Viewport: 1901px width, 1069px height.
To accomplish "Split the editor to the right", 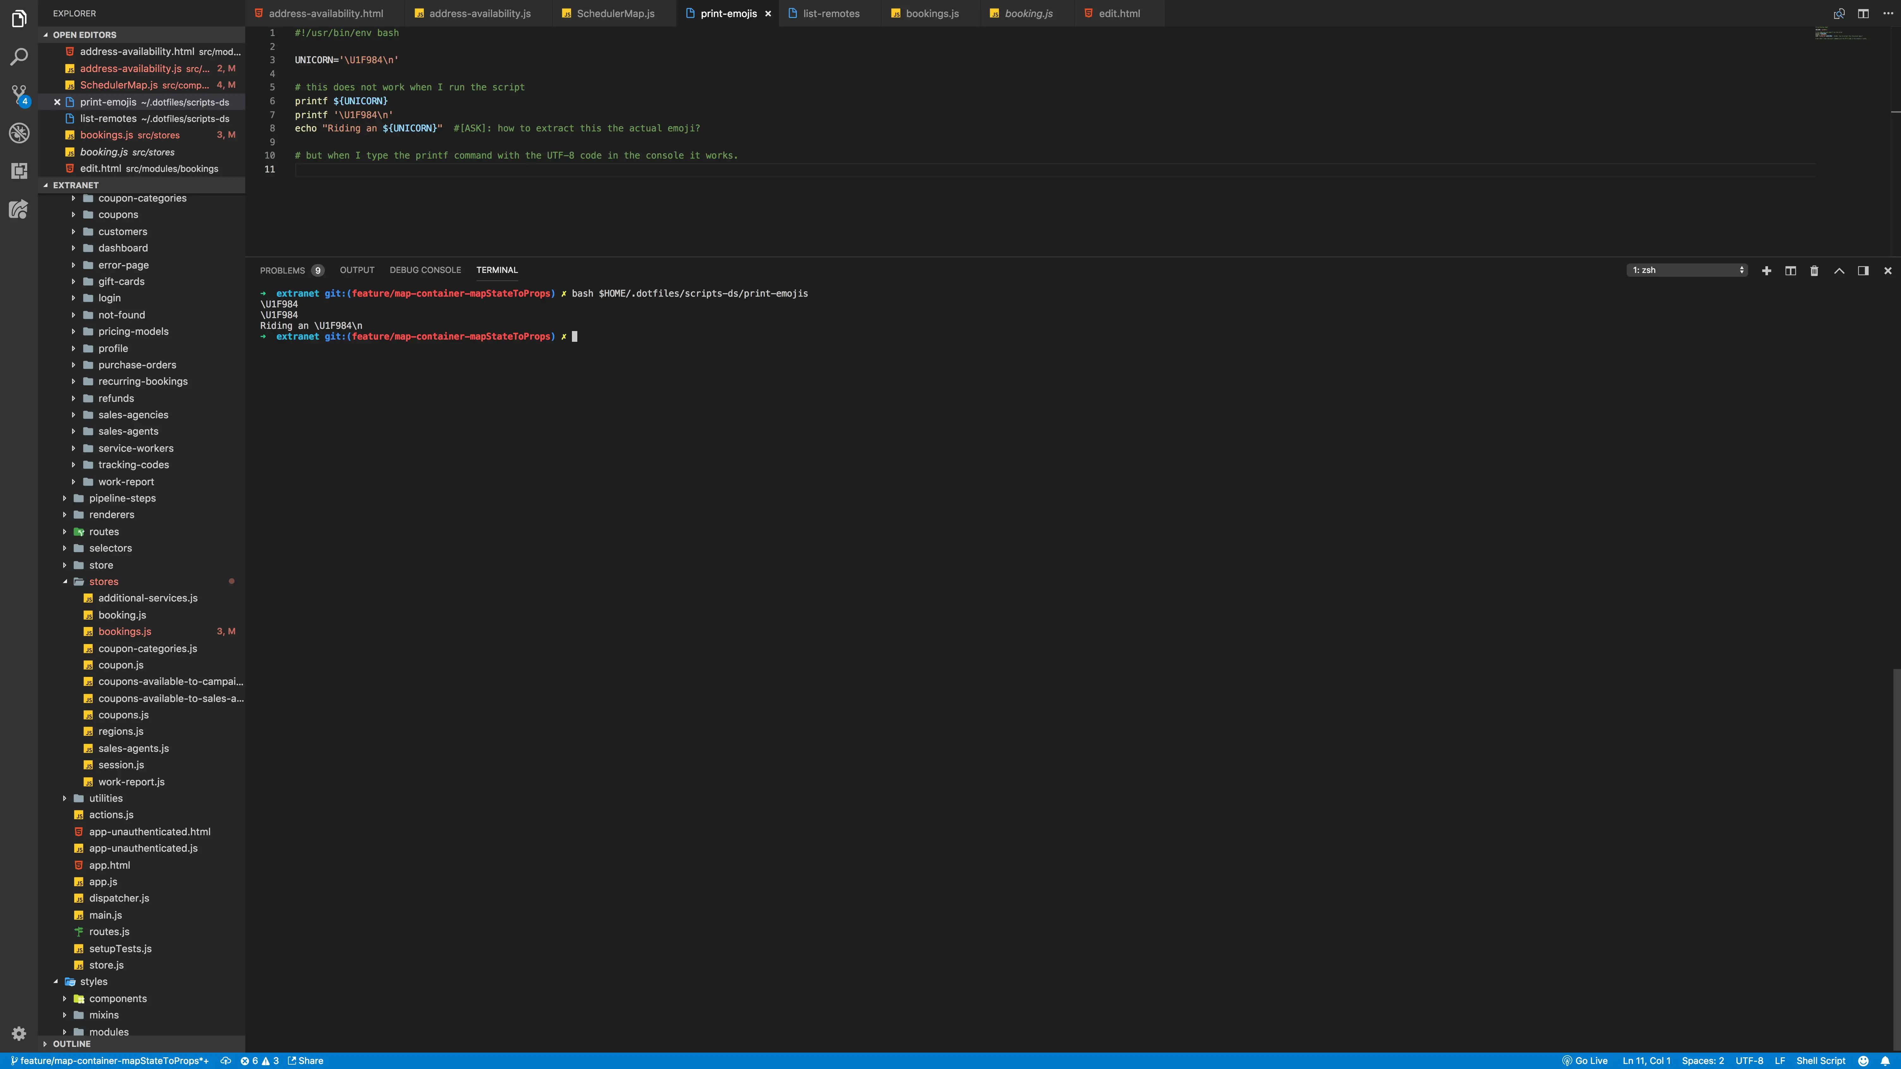I will 1863,13.
